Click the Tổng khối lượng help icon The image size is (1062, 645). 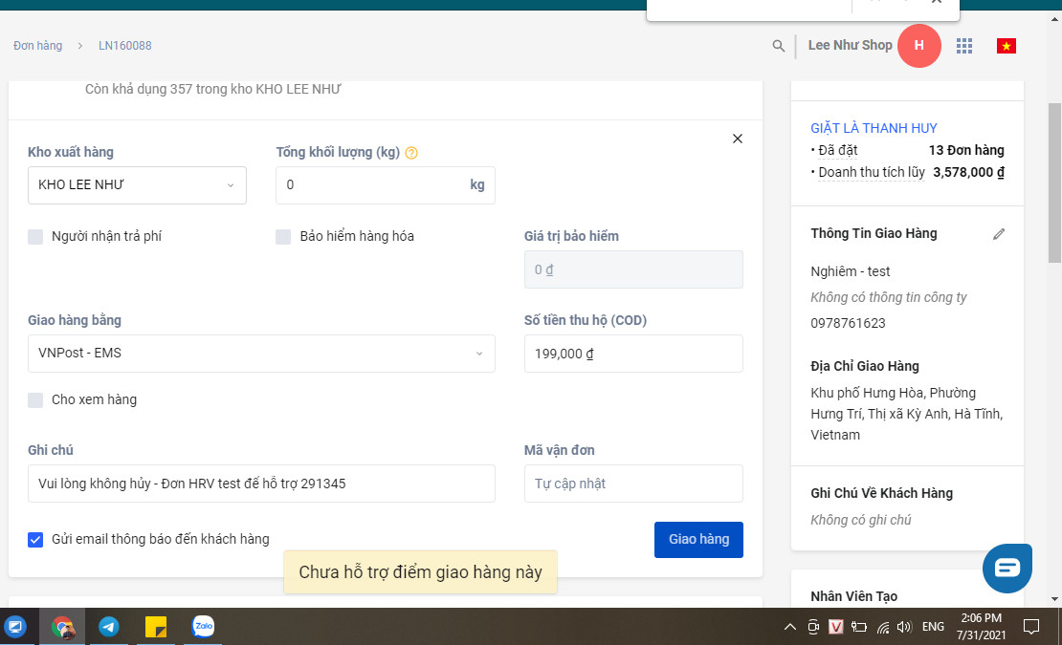tap(411, 153)
